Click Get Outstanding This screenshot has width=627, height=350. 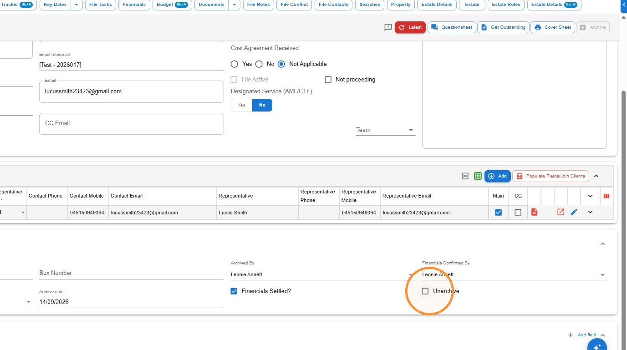504,27
